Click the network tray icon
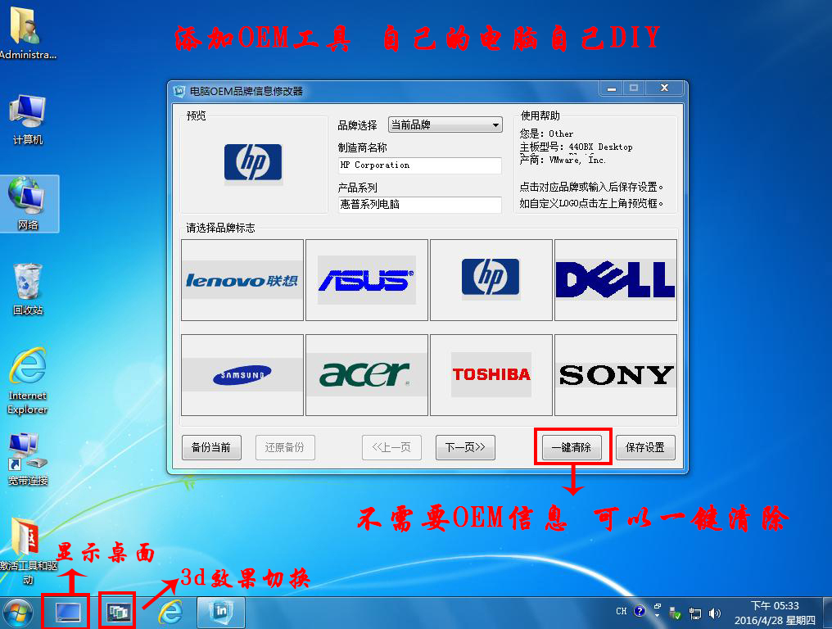Viewport: 832px width, 629px height. point(694,613)
